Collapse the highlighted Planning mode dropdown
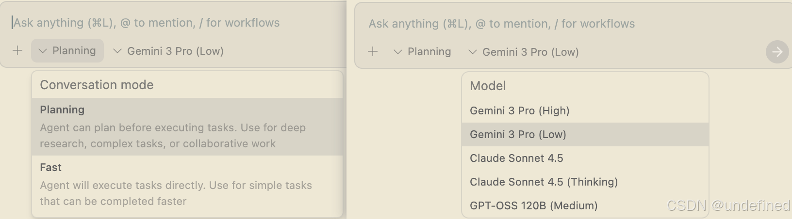792x219 pixels. coord(68,51)
